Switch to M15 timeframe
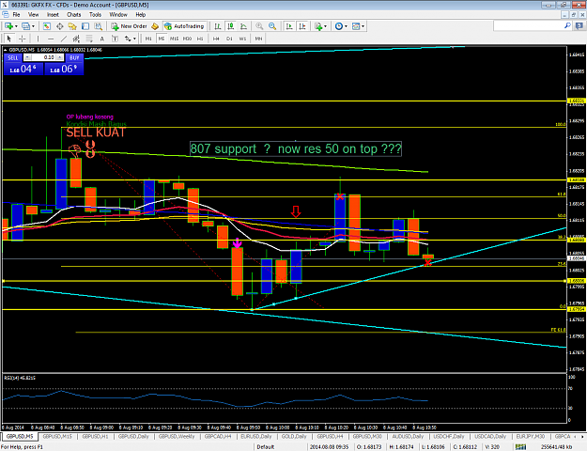587x451 pixels. pyautogui.click(x=175, y=39)
